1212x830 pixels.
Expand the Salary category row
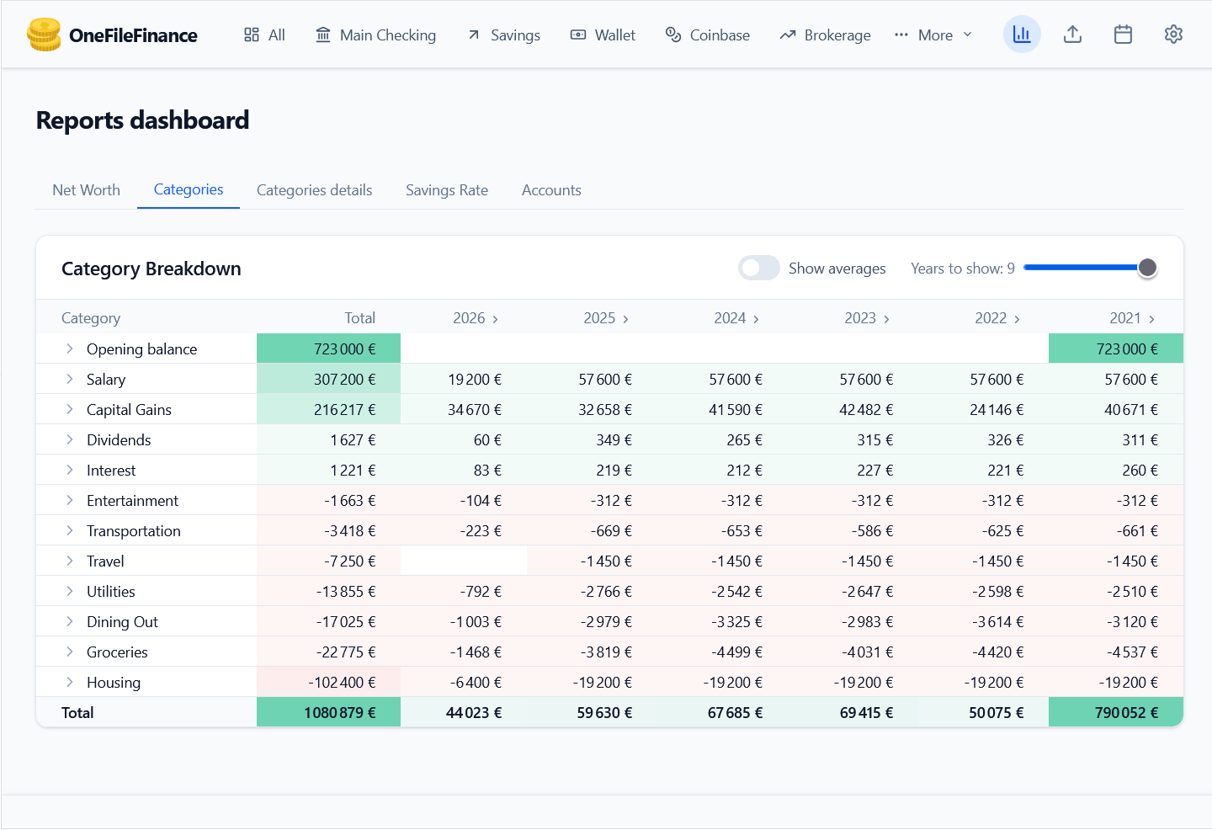[x=69, y=378]
